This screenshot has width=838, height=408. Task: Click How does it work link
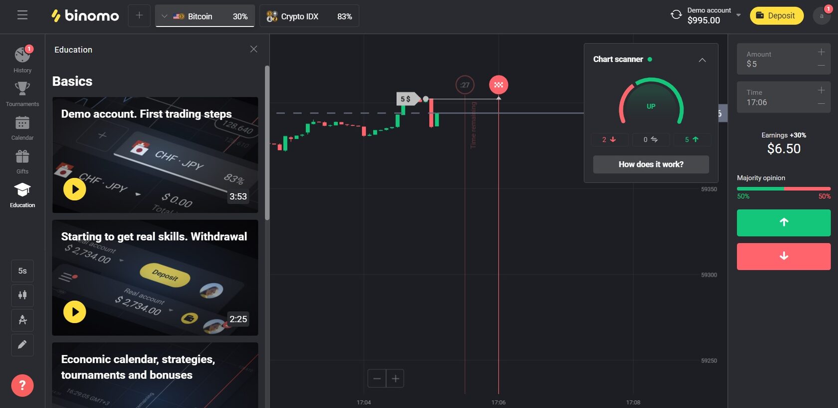[650, 164]
